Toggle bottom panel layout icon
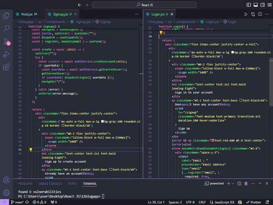The image size is (273, 205). [256, 5]
